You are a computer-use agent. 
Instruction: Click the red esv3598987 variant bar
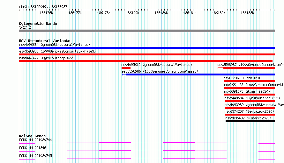coord(246,68)
